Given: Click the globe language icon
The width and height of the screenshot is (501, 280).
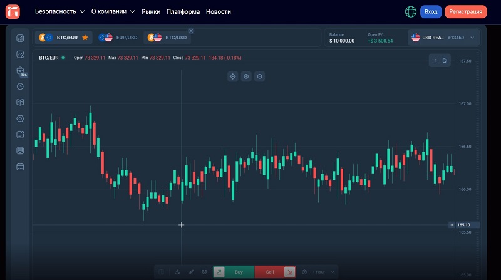Looking at the screenshot, I should [411, 11].
